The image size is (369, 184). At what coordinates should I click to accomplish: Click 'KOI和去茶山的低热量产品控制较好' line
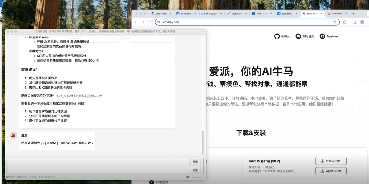[61, 56]
